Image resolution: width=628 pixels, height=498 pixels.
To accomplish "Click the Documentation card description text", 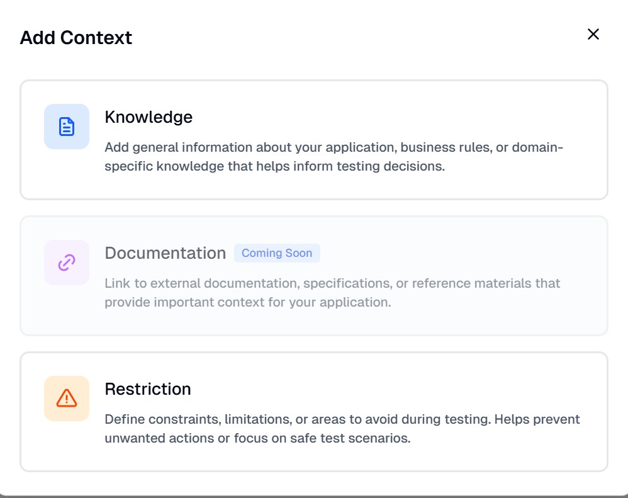I will [332, 293].
